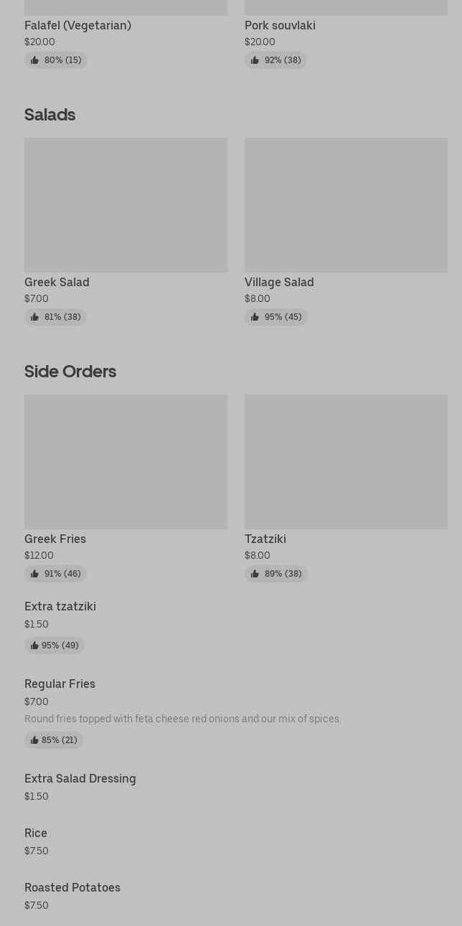
Task: Click thumbs-up icon on Greek Fries rating
Action: (34, 574)
